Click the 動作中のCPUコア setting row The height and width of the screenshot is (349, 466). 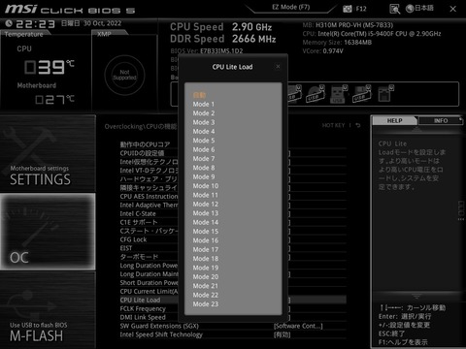[232, 144]
